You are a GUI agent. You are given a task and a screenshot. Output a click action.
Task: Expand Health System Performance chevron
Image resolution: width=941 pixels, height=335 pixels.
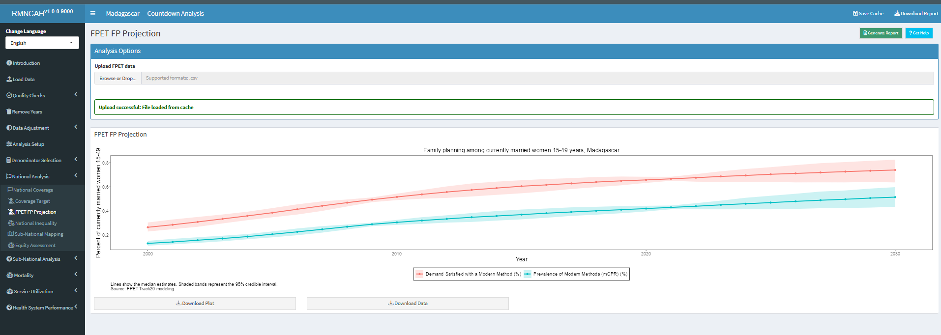coord(76,307)
